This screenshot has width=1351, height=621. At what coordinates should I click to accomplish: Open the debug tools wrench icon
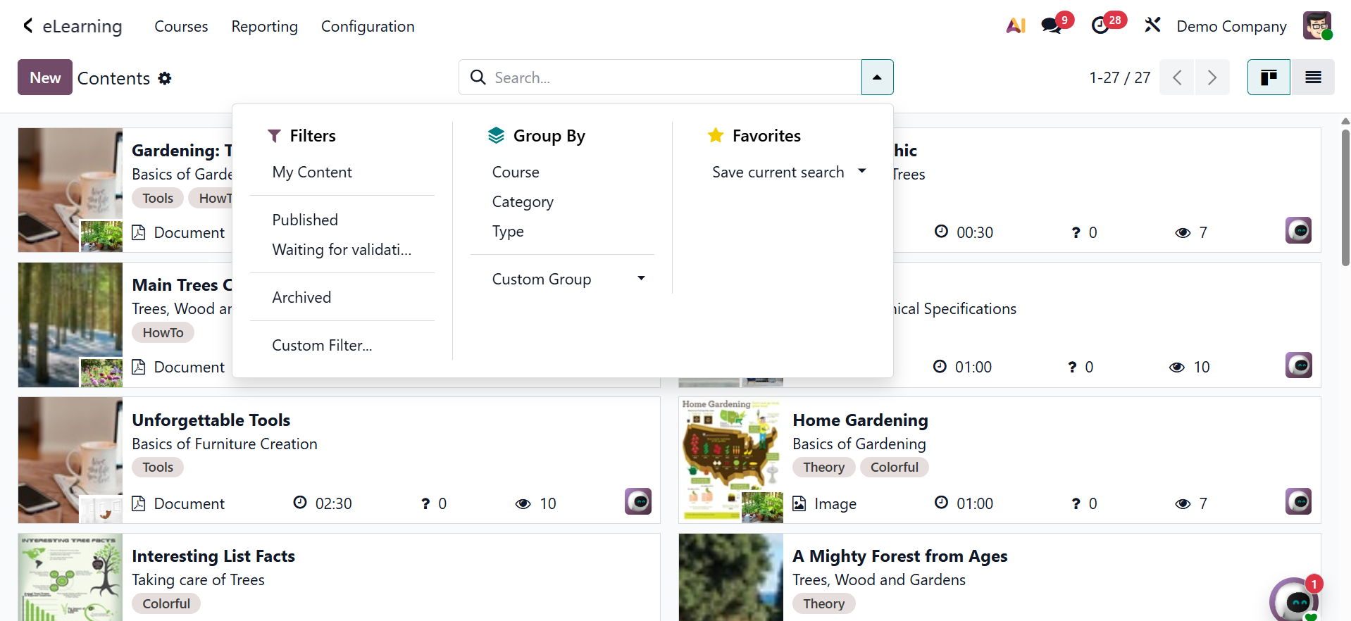coord(1152,26)
